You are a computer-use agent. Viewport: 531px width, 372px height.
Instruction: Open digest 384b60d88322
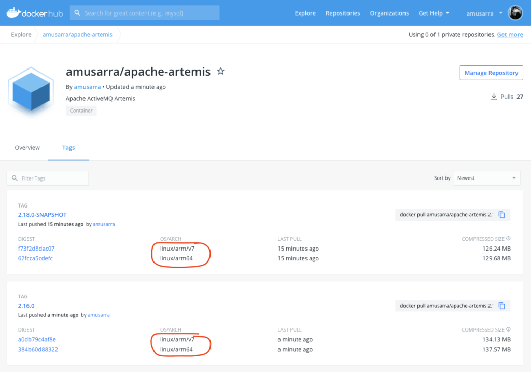tap(38, 349)
